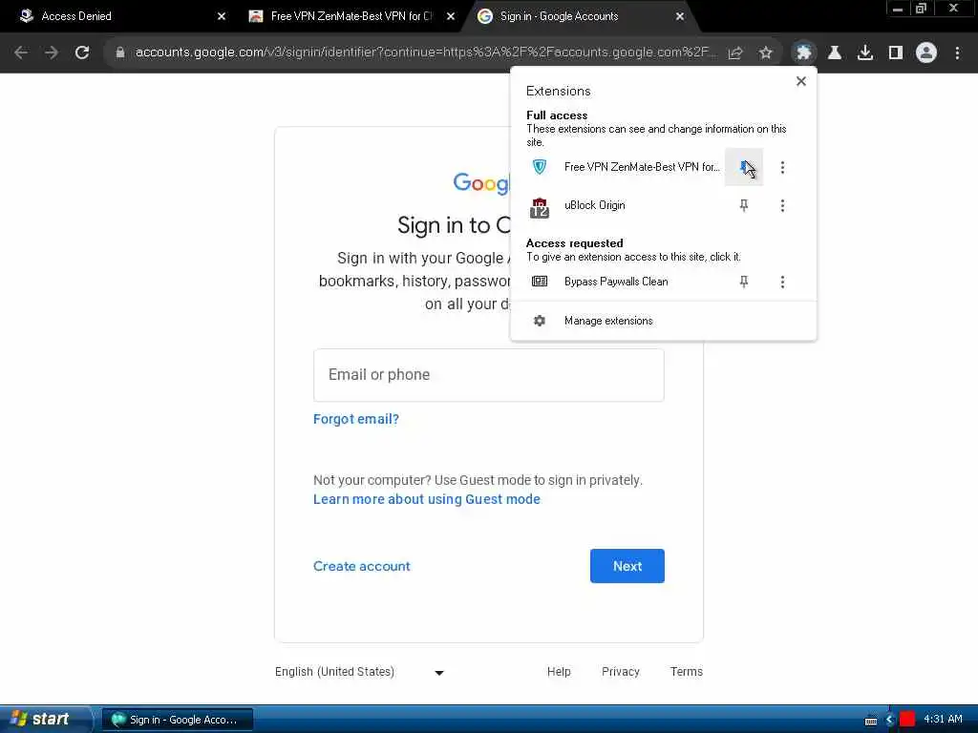Click the address bar URL
Viewport: 978px width, 733px height.
coord(425,52)
